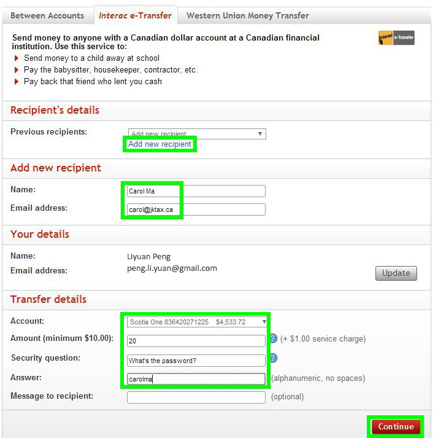The width and height of the screenshot is (438, 438).
Task: Click the Add new recipient link
Action: [x=159, y=144]
